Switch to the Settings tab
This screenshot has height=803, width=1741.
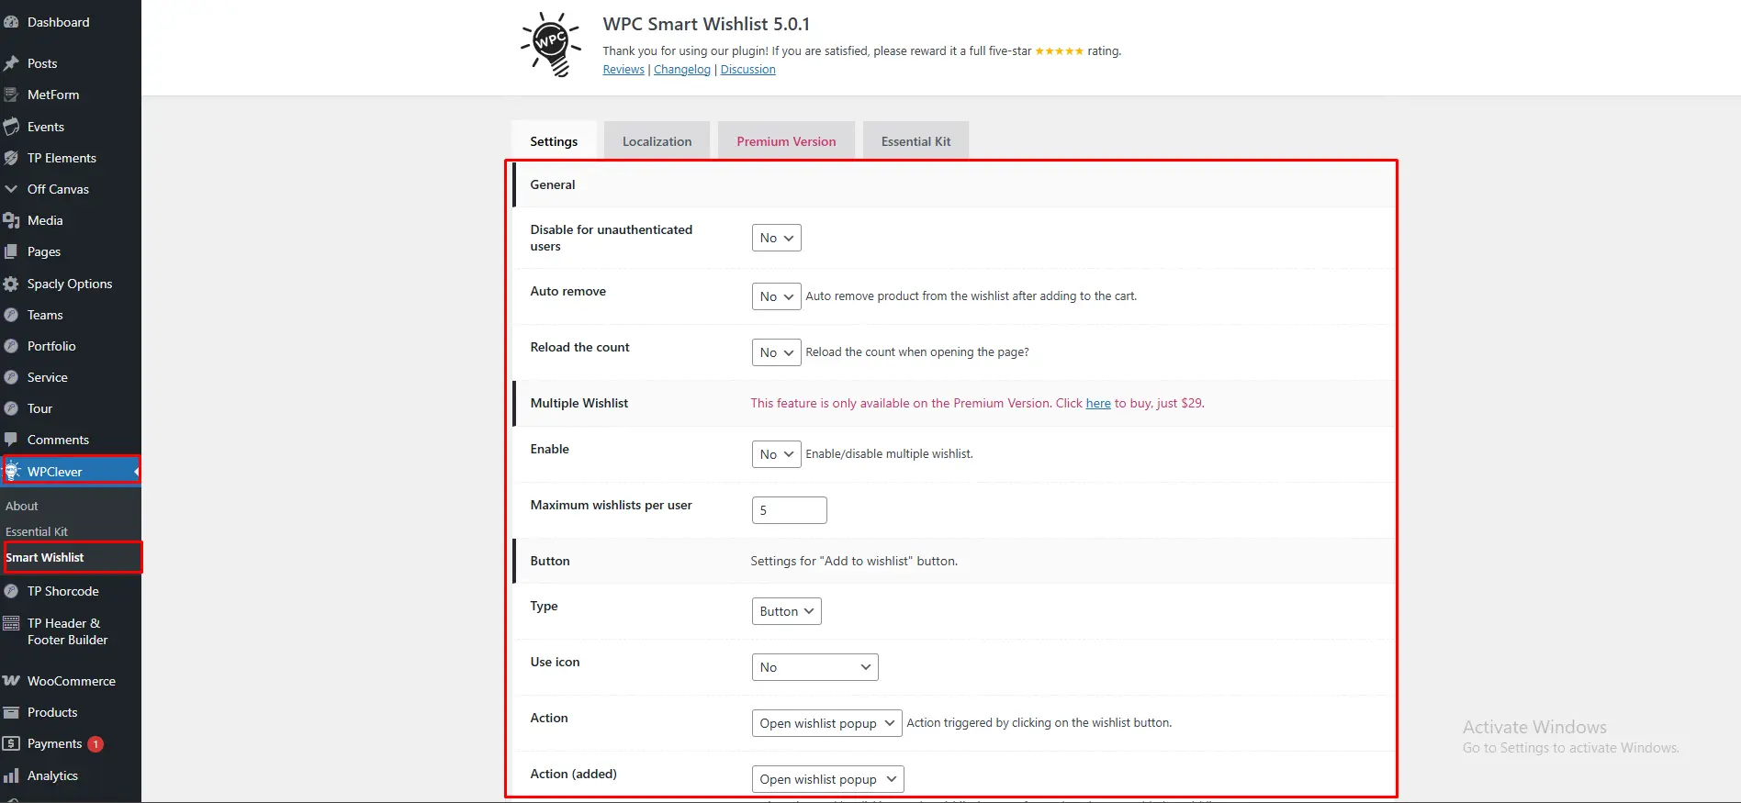[554, 141]
